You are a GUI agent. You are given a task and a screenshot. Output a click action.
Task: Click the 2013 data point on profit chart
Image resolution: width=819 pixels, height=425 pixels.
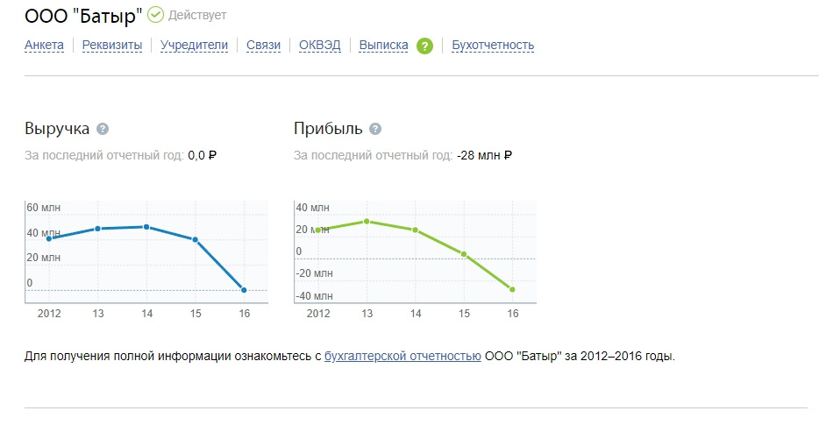point(367,222)
